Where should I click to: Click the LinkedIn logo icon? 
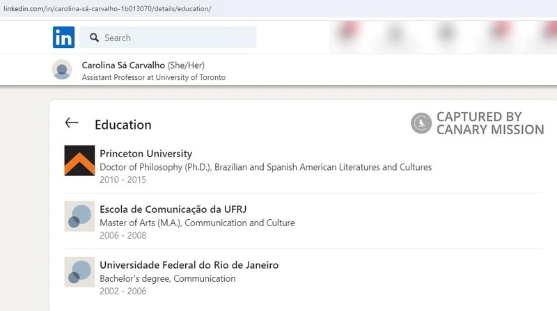tap(63, 38)
